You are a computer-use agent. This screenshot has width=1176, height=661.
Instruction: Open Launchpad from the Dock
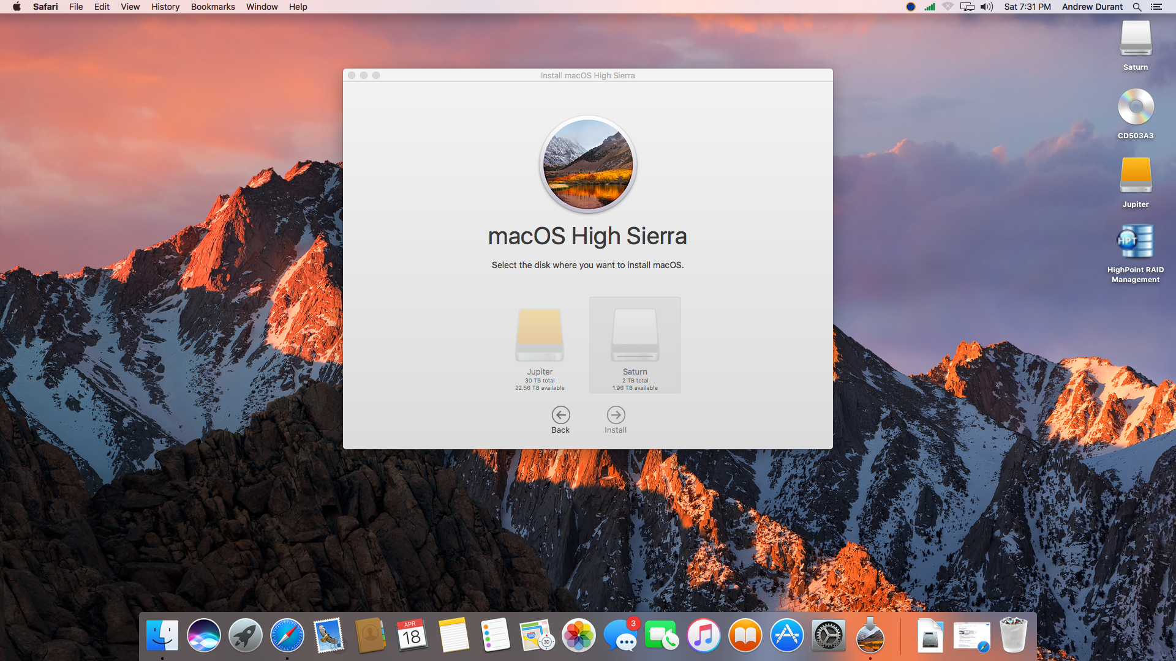pyautogui.click(x=246, y=635)
